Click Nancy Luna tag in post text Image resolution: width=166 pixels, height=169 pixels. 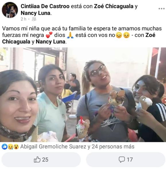click(50, 42)
